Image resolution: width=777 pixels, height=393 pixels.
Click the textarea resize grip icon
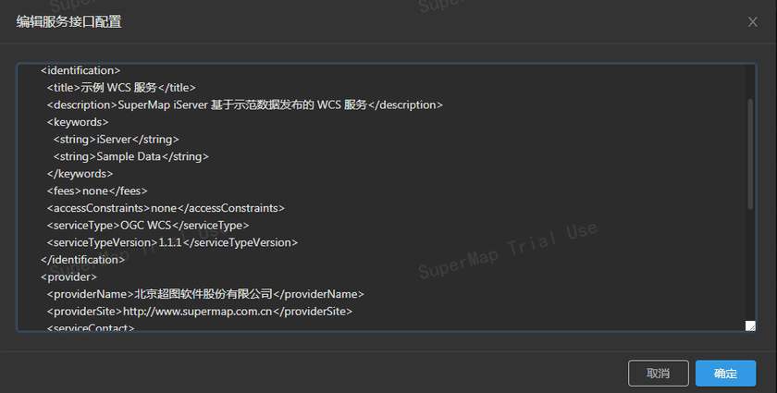tap(750, 325)
